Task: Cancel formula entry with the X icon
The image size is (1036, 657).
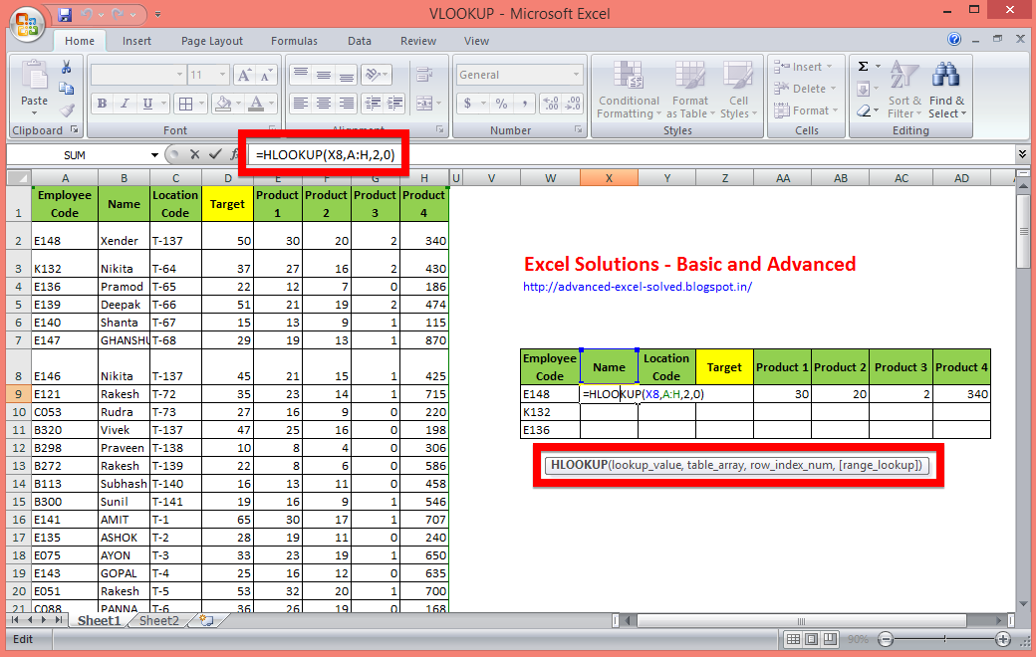Action: coord(193,154)
